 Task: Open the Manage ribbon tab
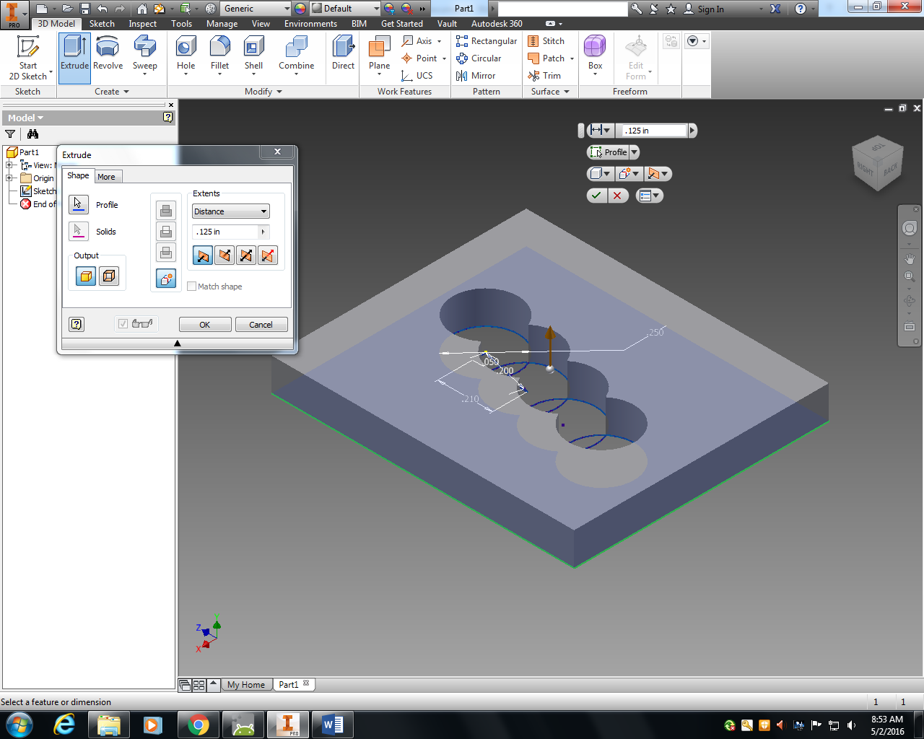coord(222,24)
